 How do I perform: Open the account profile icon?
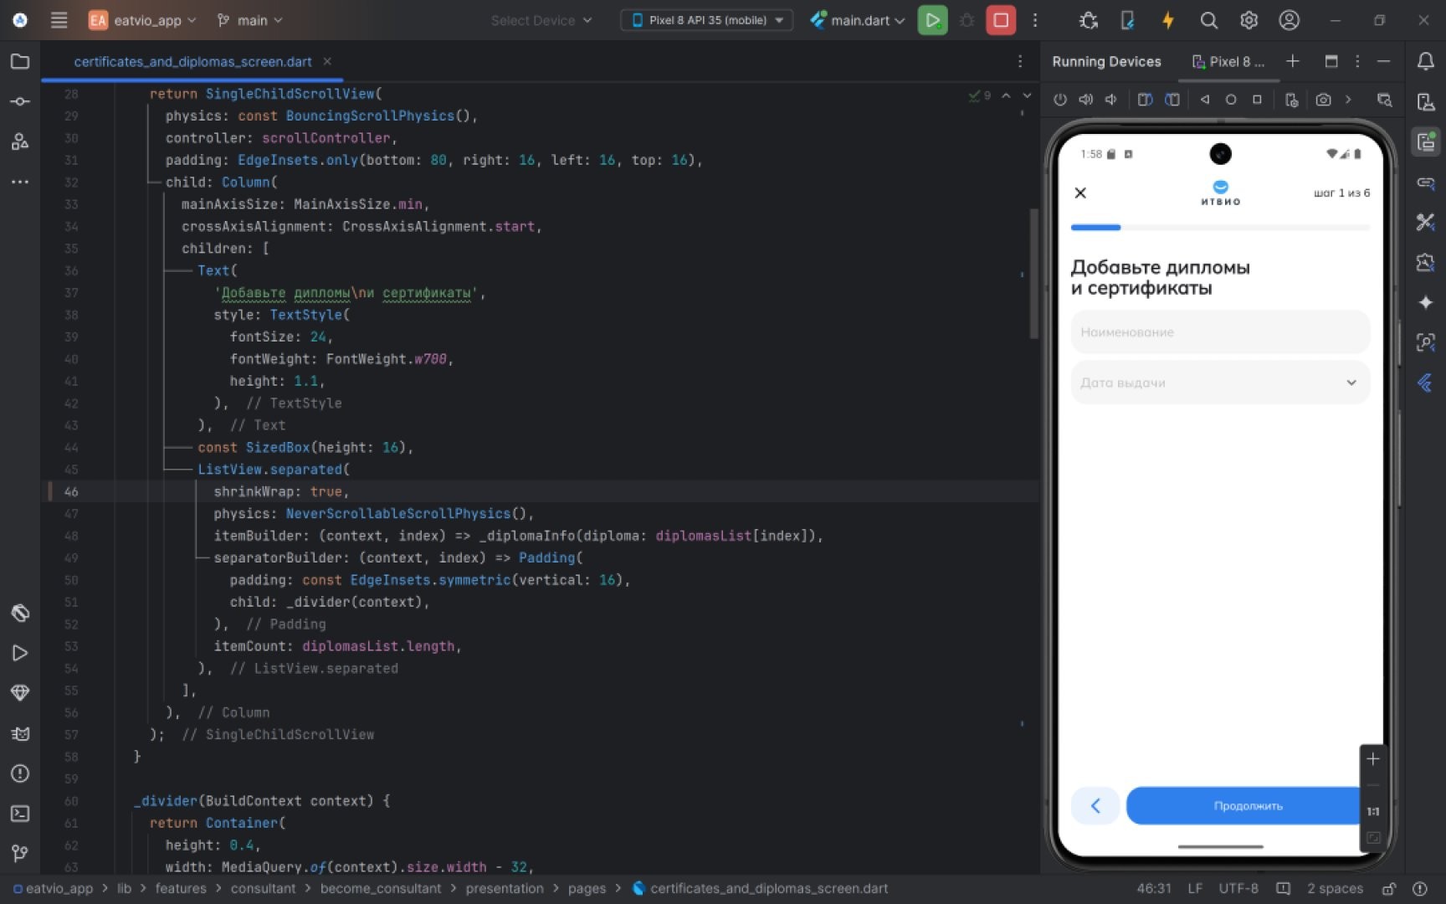coord(1289,20)
